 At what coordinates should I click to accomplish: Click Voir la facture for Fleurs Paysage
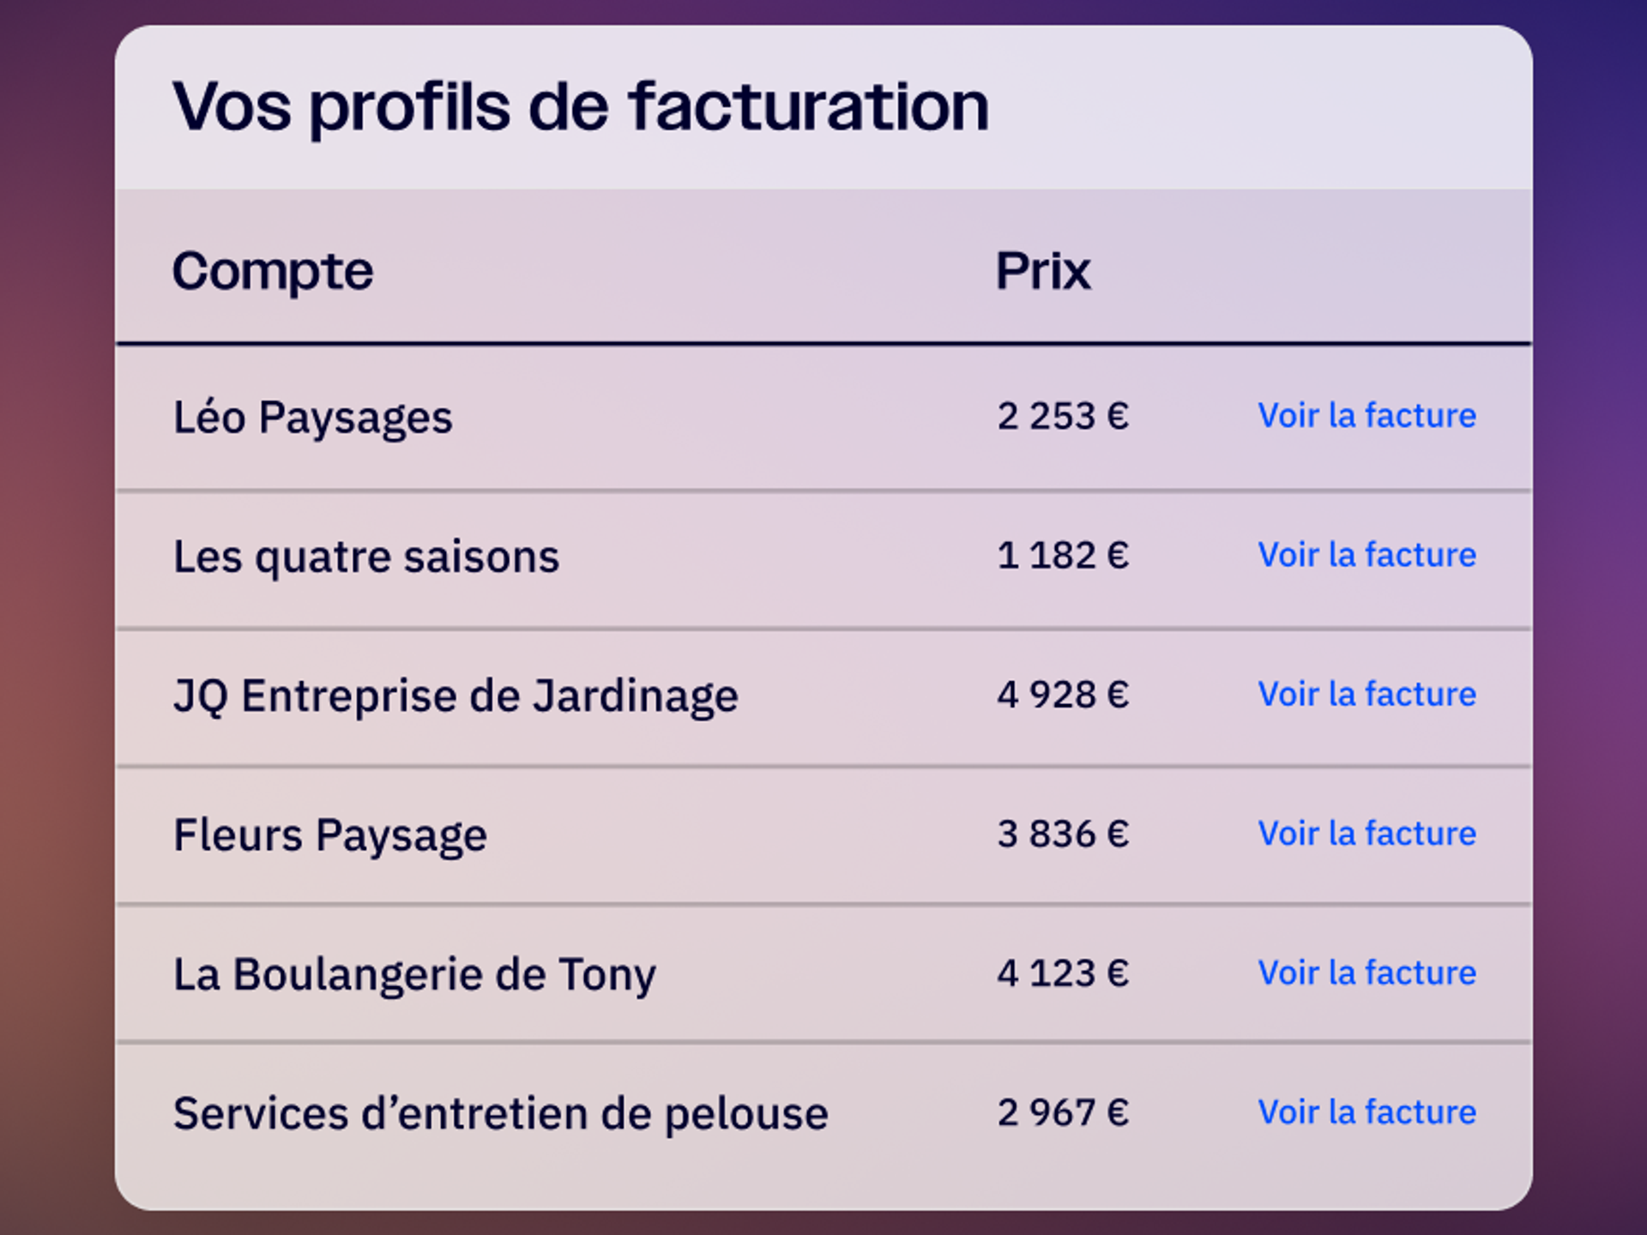pos(1366,834)
